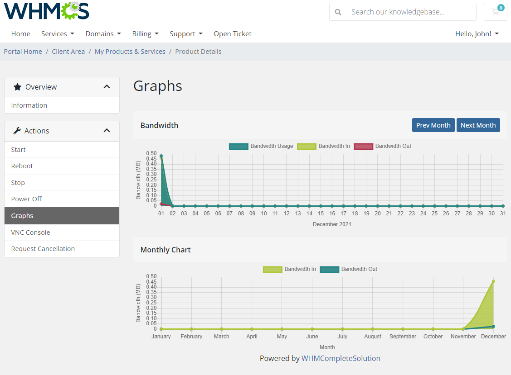Select the Start action
The height and width of the screenshot is (375, 511).
(x=62, y=150)
